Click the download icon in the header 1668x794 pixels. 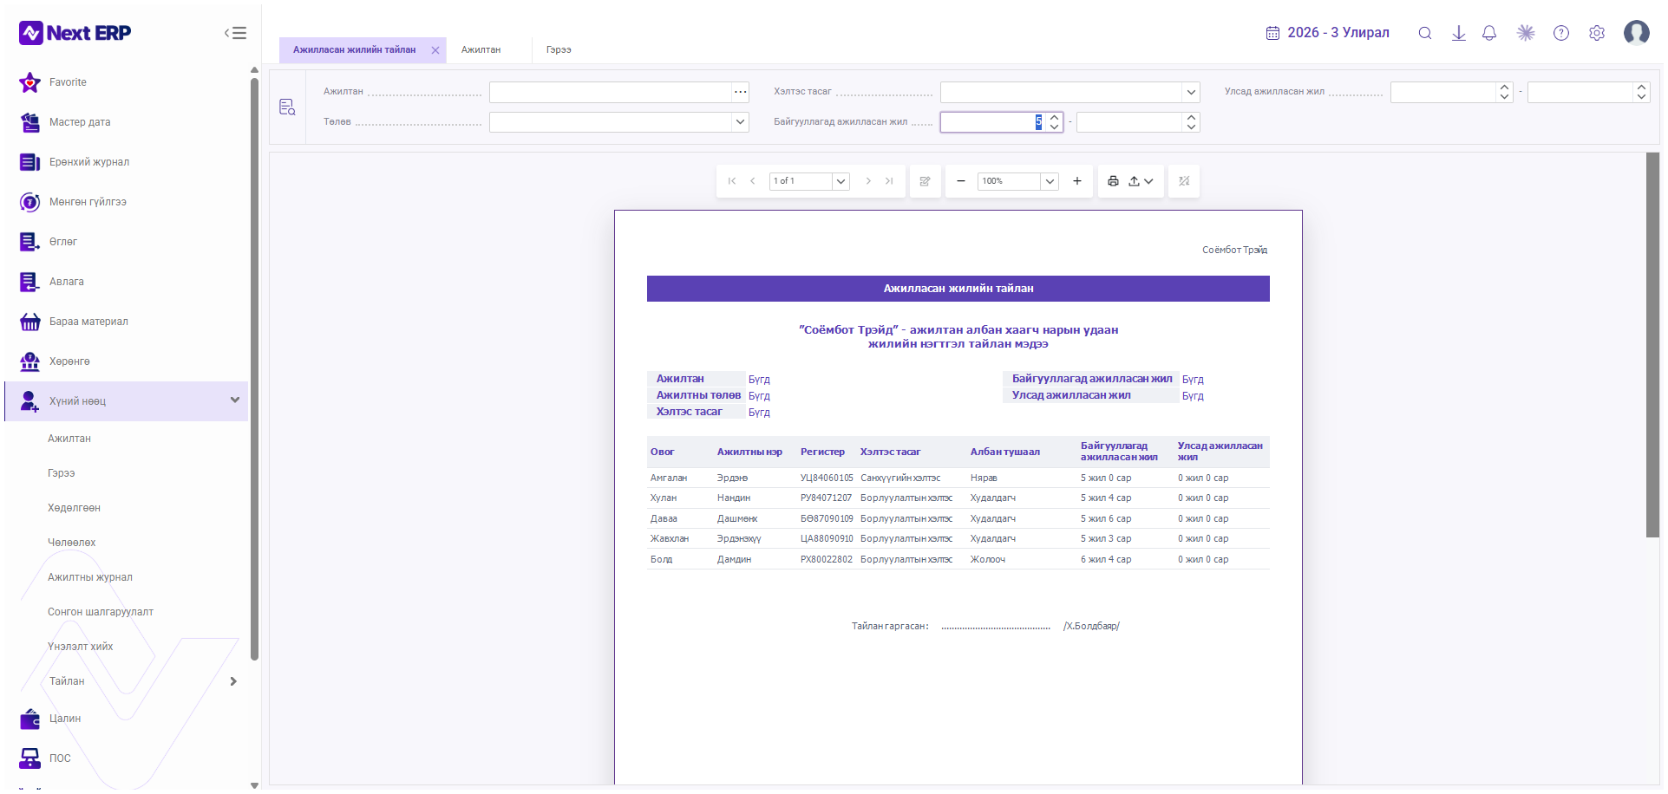click(x=1459, y=33)
